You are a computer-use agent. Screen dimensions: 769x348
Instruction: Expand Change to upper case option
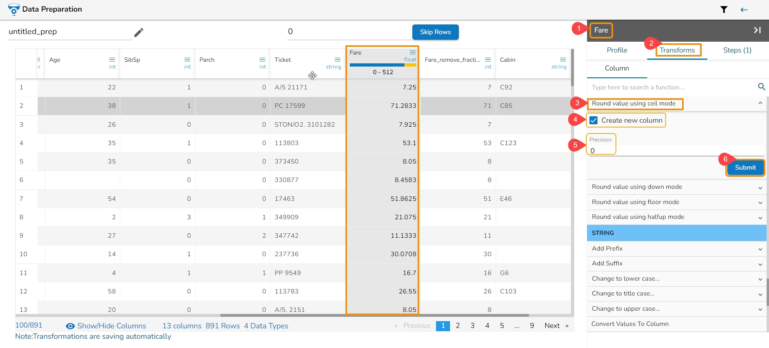(760, 309)
